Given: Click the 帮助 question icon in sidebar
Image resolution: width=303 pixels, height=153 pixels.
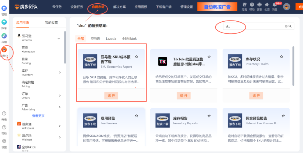Looking at the screenshot, I should [4, 127].
